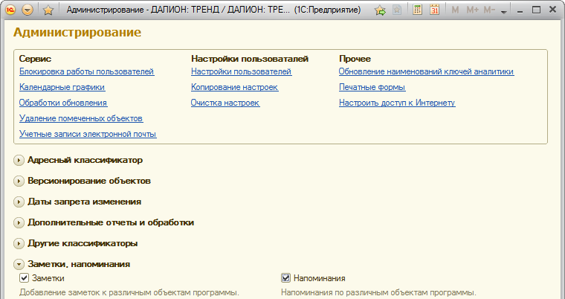Expand the Версионирование объектов section
This screenshot has height=299, width=565.
click(x=19, y=181)
